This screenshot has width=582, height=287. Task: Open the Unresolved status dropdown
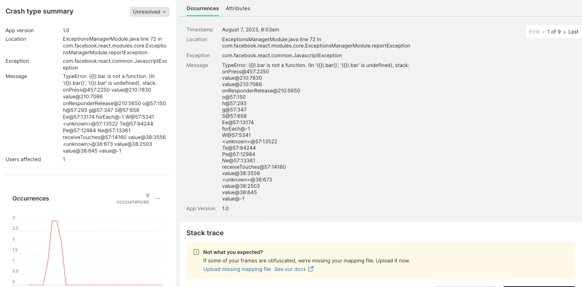[149, 12]
